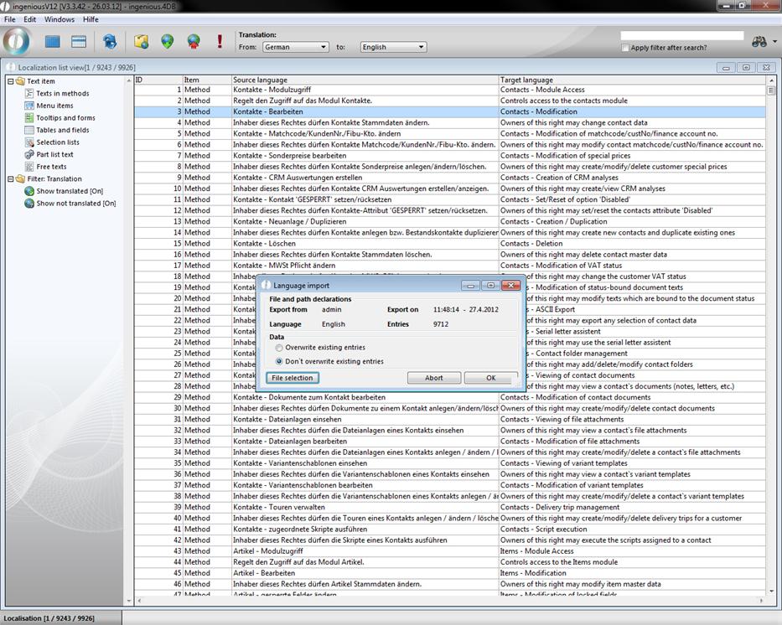Viewport: 782px width, 625px height.
Task: Open the Windows menu
Action: tap(59, 19)
